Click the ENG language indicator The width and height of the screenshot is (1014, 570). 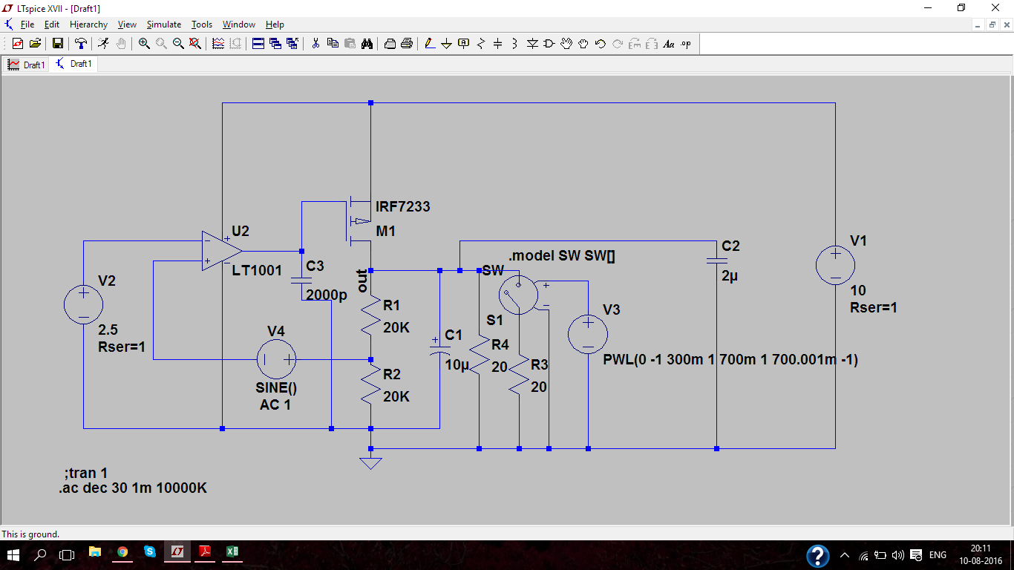point(938,555)
